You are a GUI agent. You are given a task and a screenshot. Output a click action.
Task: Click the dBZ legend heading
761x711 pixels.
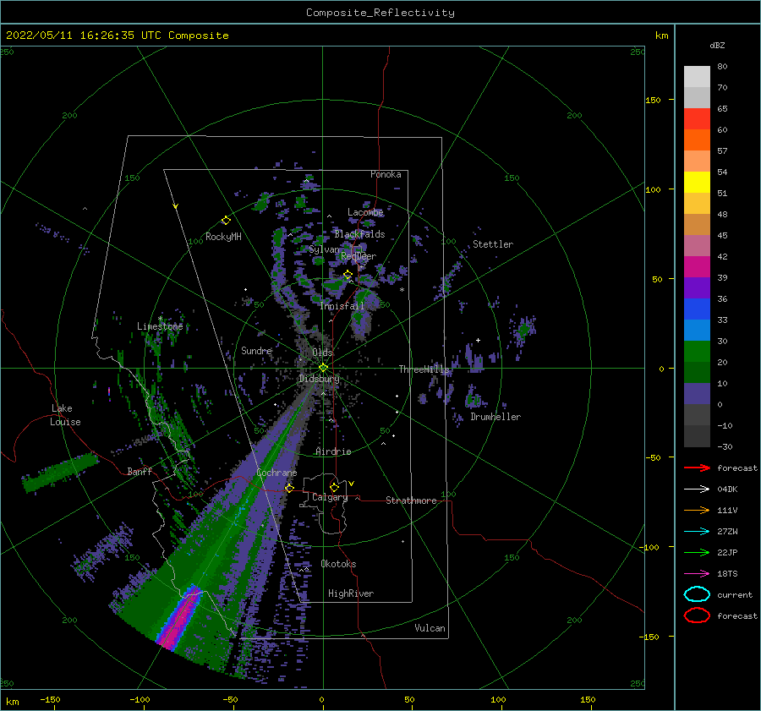(717, 45)
